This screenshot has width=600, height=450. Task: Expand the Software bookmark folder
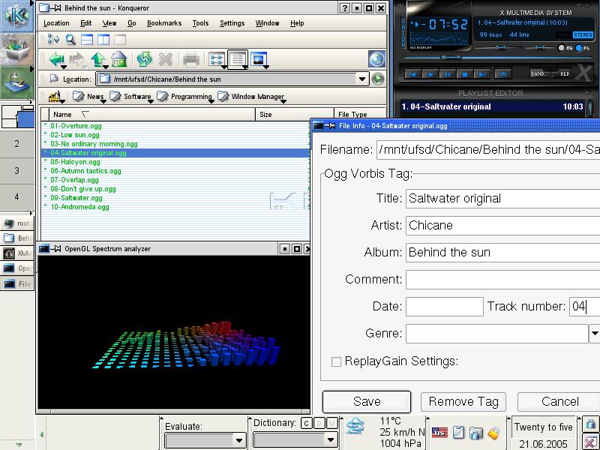point(130,97)
